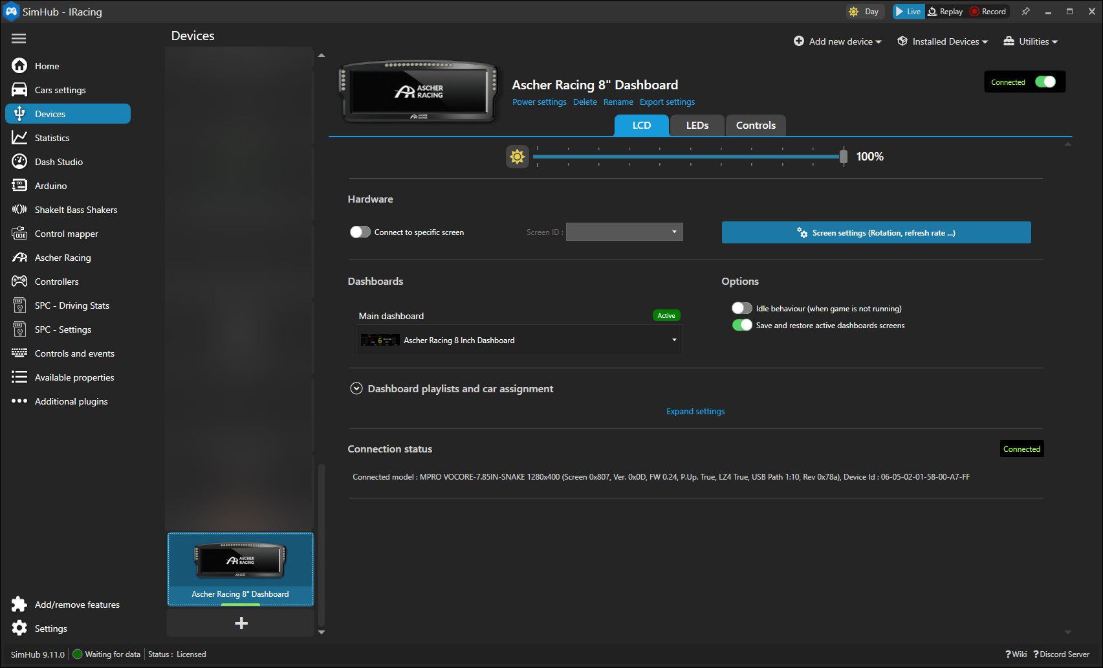Screen dimensions: 1103x668
Task: Select Ascher Racing 8" Dashboard device thumbnail
Action: tap(241, 570)
